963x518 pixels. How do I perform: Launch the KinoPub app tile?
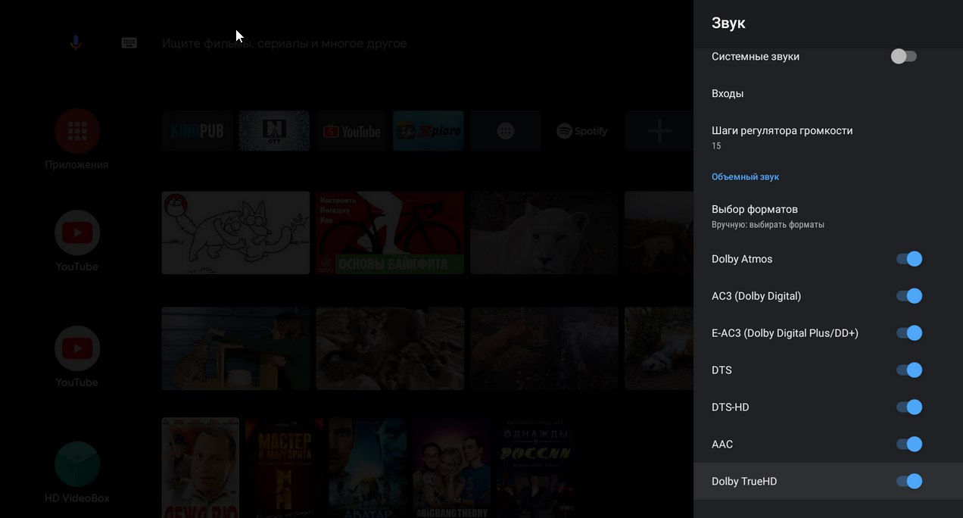pos(197,131)
